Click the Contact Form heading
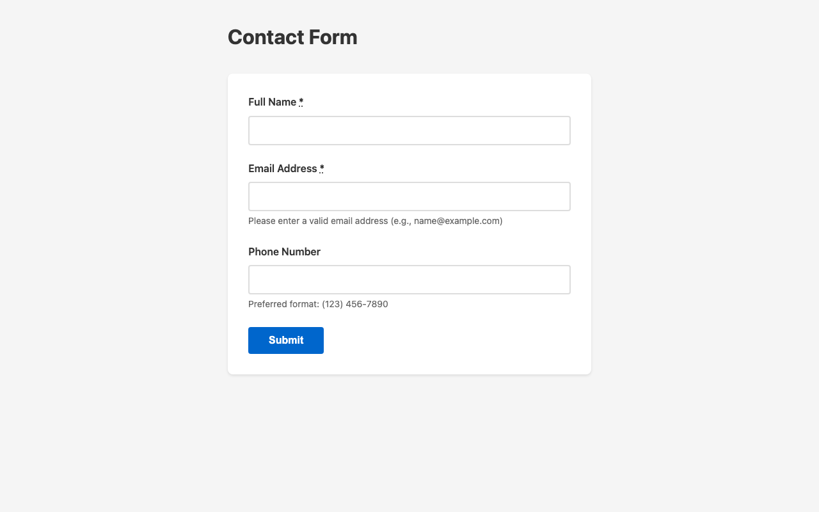819x512 pixels. 292,37
